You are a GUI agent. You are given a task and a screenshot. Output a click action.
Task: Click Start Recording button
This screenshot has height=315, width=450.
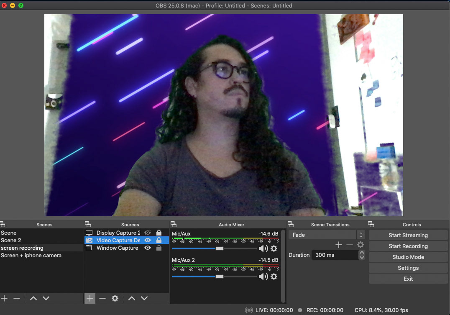point(408,246)
